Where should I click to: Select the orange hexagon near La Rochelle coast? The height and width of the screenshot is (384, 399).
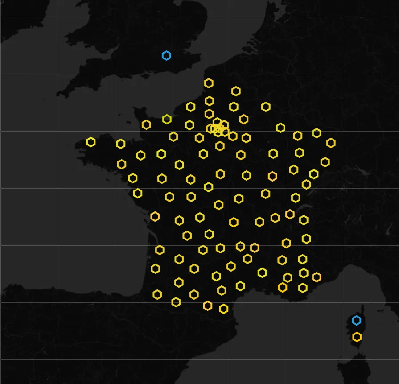pos(155,215)
